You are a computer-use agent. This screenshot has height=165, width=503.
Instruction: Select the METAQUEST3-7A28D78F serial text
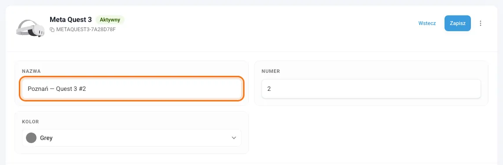tap(86, 29)
